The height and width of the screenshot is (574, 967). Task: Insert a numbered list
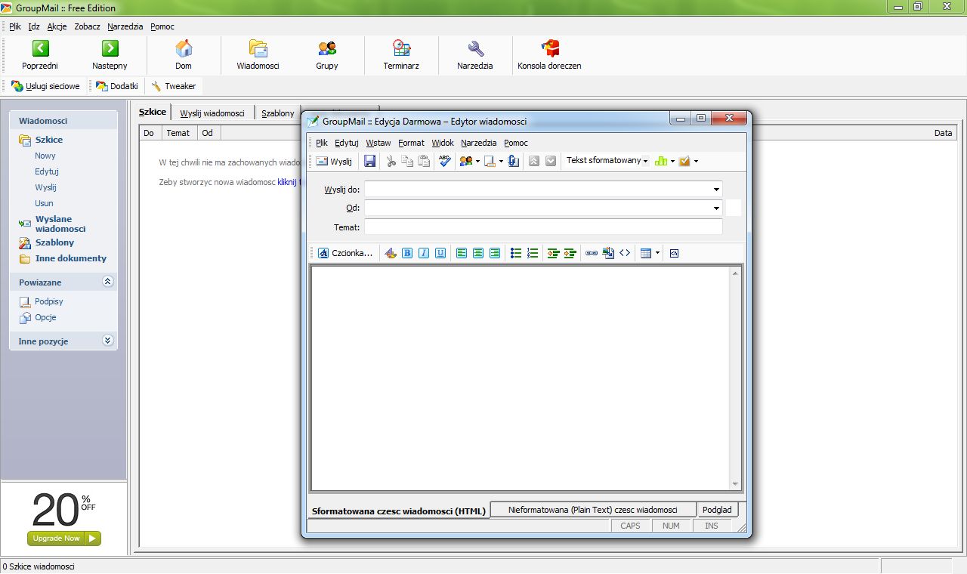click(x=533, y=253)
